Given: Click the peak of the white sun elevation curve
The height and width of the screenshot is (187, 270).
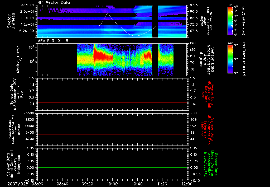Looking at the screenshot, I should pos(108,13).
